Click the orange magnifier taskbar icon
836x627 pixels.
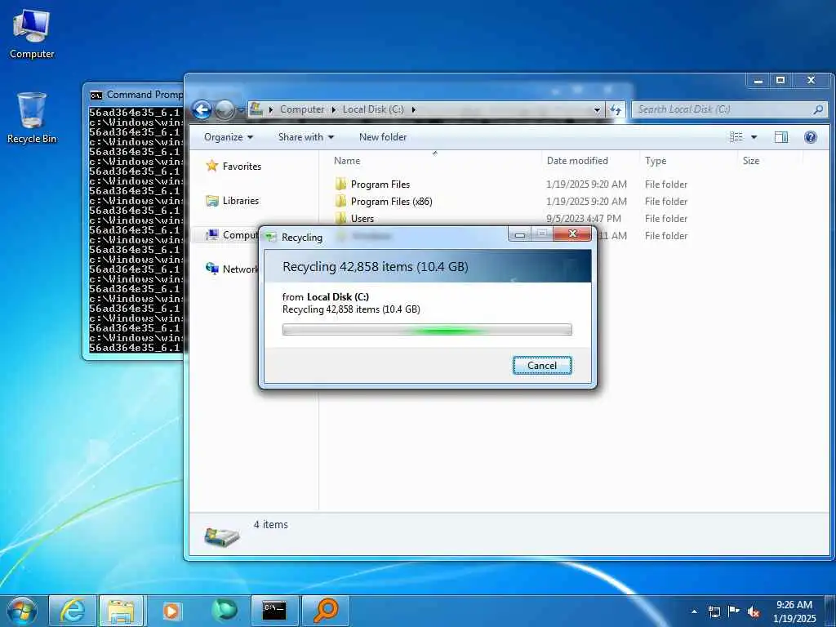click(x=325, y=611)
